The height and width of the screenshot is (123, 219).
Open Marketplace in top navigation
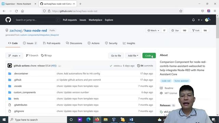pos(95,20)
